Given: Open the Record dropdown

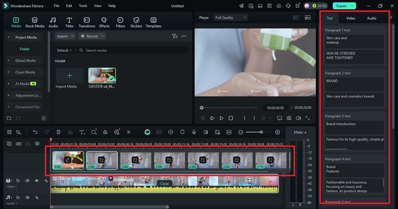Looking at the screenshot, I should pos(92,36).
